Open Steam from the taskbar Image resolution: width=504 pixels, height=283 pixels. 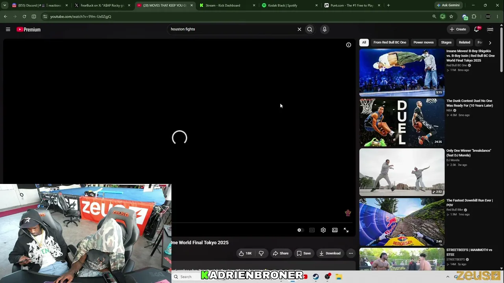[315, 277]
